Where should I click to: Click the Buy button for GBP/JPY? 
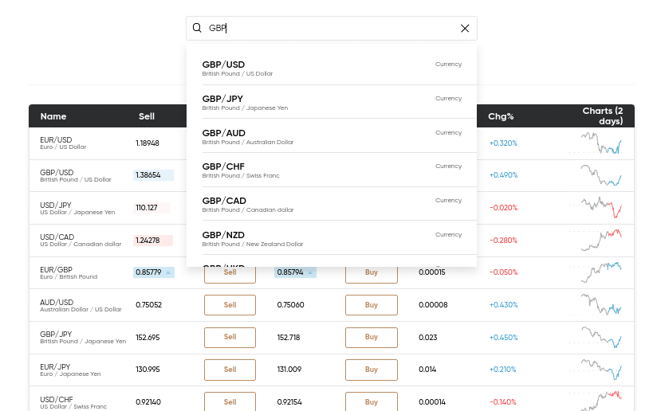pyautogui.click(x=372, y=338)
